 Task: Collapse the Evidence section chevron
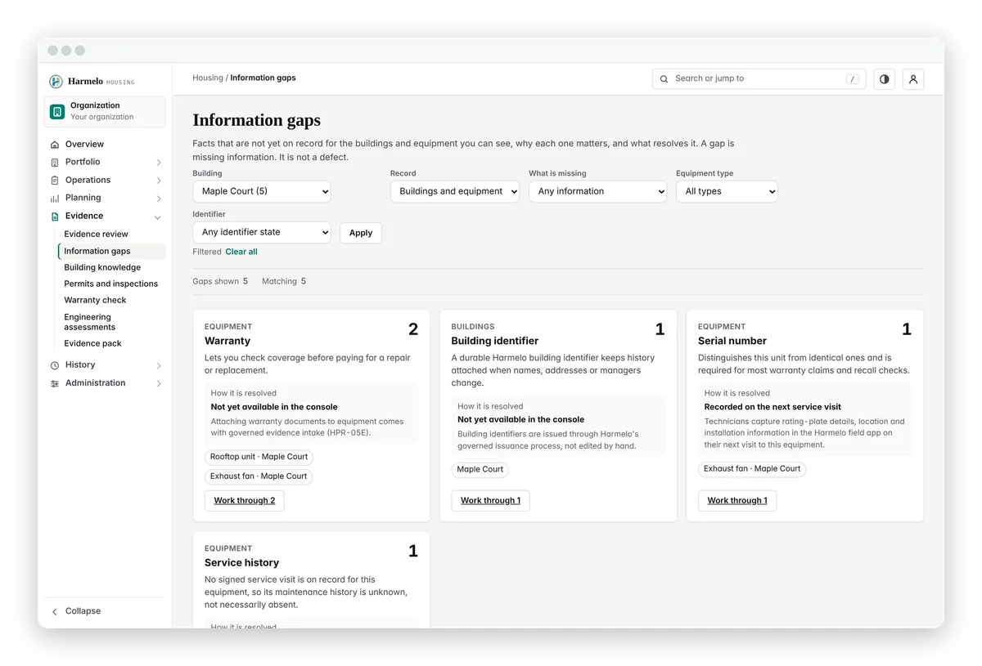coord(158,217)
